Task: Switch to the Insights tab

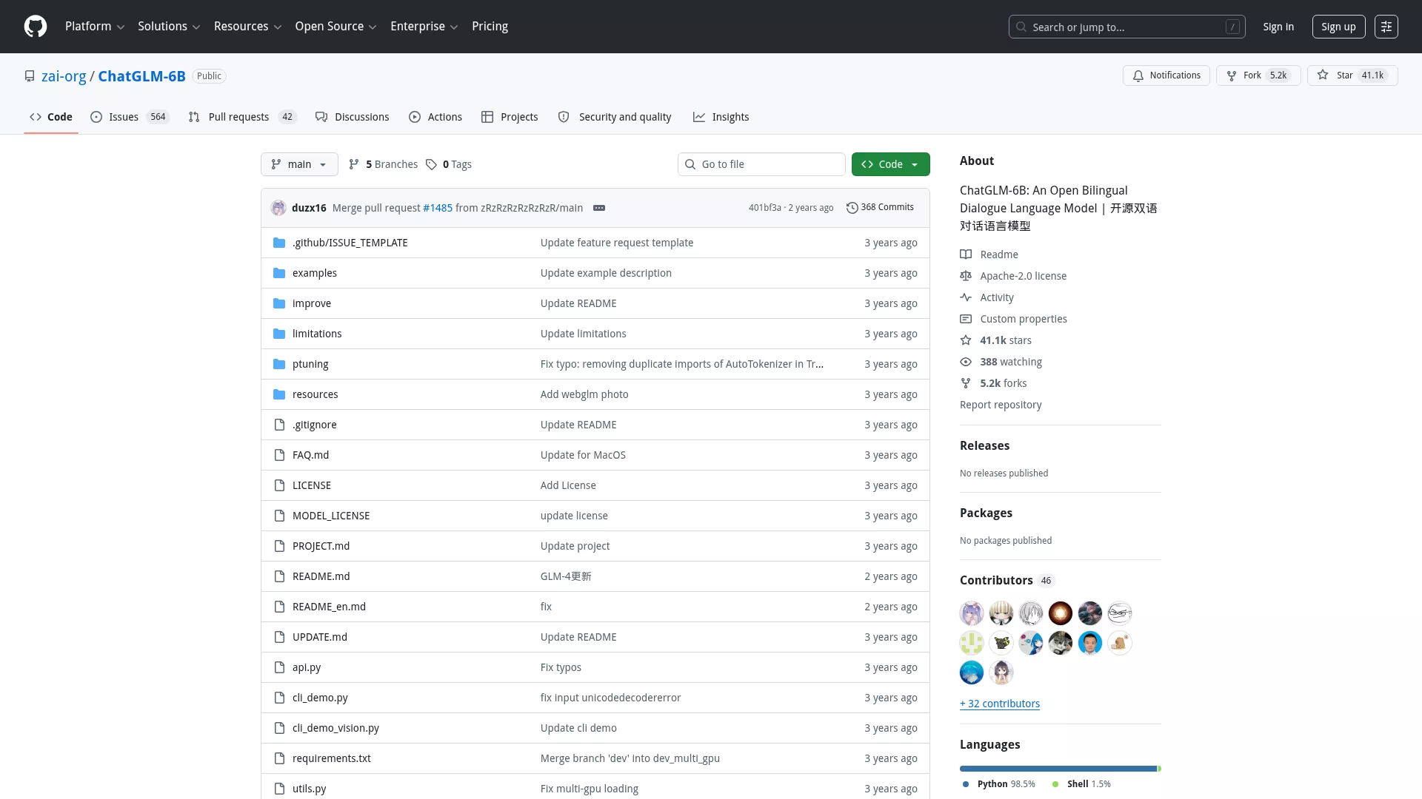Action: [x=721, y=117]
